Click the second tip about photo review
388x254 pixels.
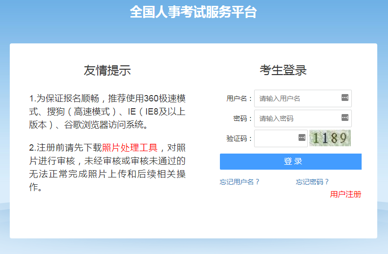point(107,168)
